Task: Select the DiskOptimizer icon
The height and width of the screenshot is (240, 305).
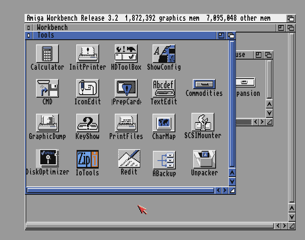Action: (47, 158)
